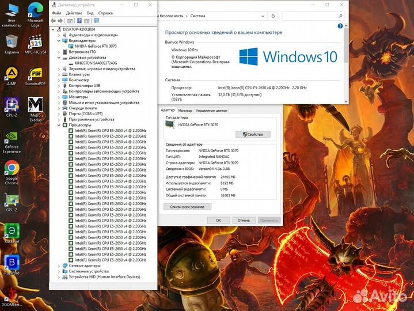This screenshot has height=311, width=414.
Task: Click the show/hide console tree toolbar icon
Action: pyautogui.click(x=70, y=21)
